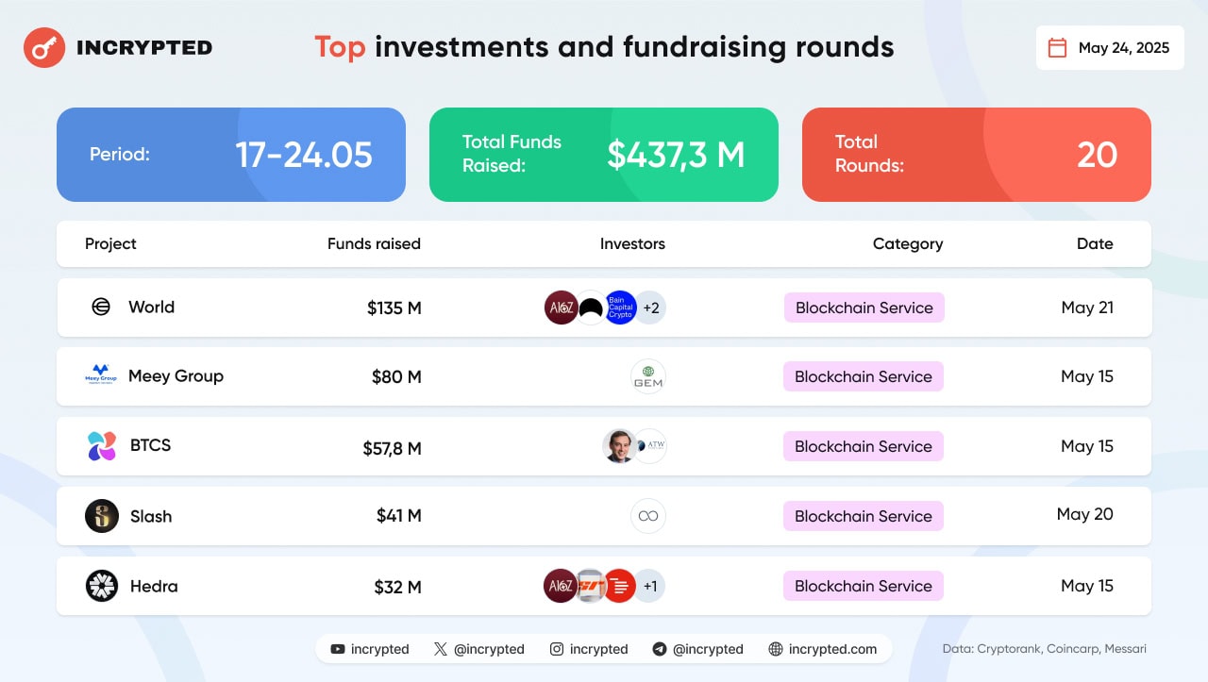The width and height of the screenshot is (1208, 682).
Task: Click the green Total Funds Raised card
Action: [x=603, y=155]
